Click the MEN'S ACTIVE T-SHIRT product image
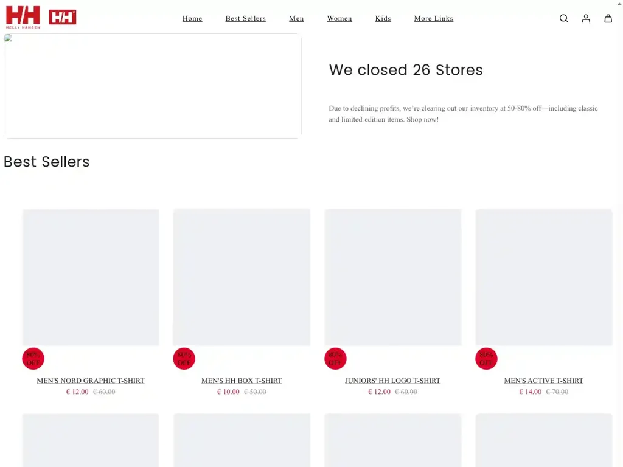 click(x=543, y=277)
